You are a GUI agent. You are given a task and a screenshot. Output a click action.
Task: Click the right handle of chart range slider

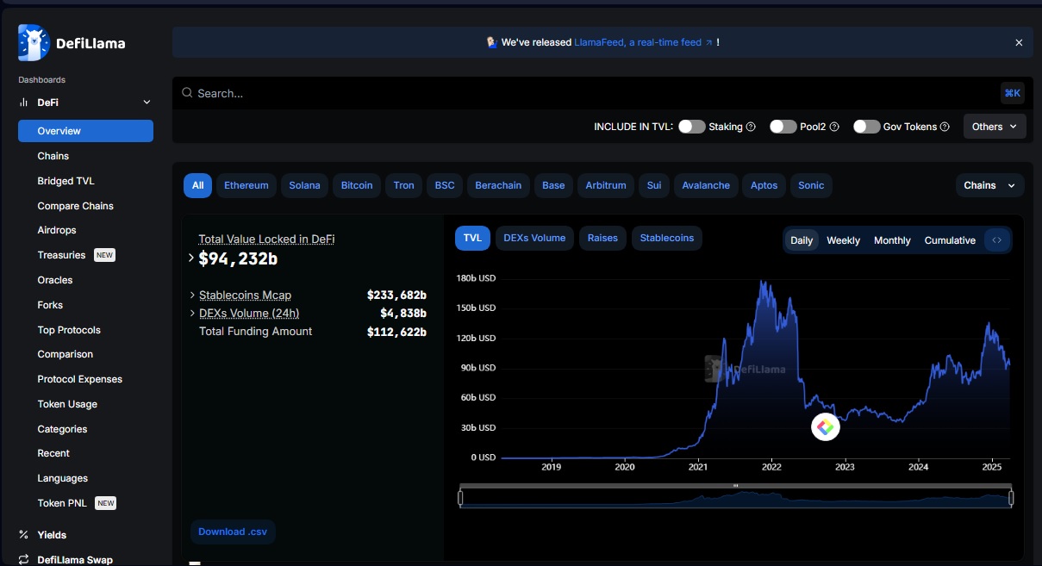pos(1011,498)
